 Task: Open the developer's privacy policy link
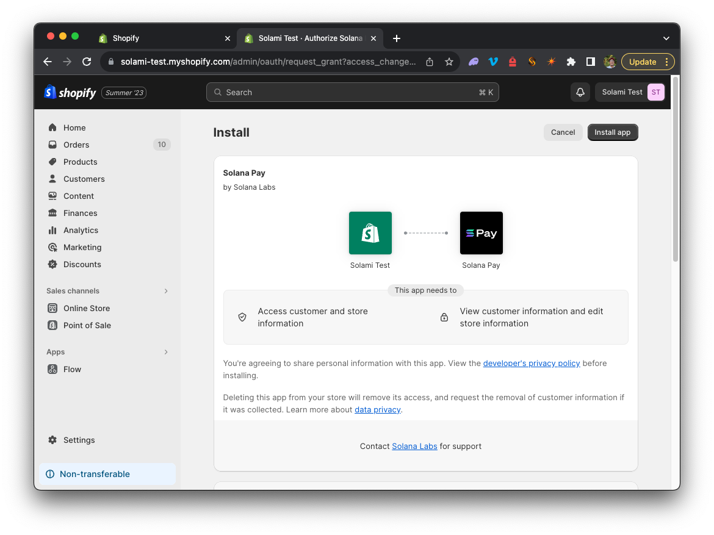pos(532,364)
